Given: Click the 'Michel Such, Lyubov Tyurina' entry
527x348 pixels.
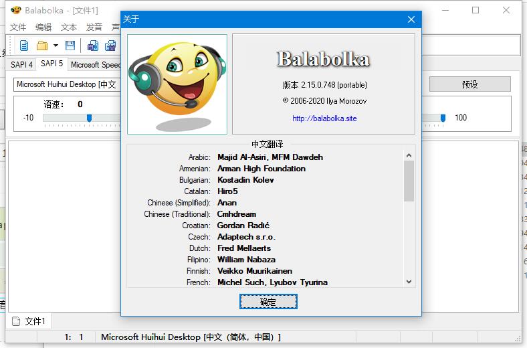Looking at the screenshot, I should (272, 282).
